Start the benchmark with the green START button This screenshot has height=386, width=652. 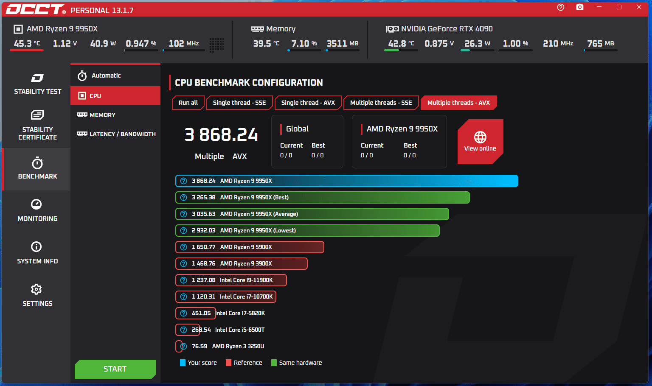(x=115, y=369)
